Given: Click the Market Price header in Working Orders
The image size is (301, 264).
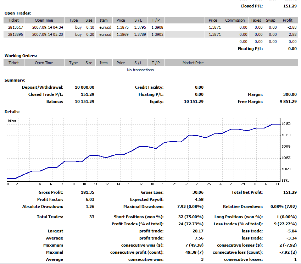Looking at the screenshot, I should [193, 63].
